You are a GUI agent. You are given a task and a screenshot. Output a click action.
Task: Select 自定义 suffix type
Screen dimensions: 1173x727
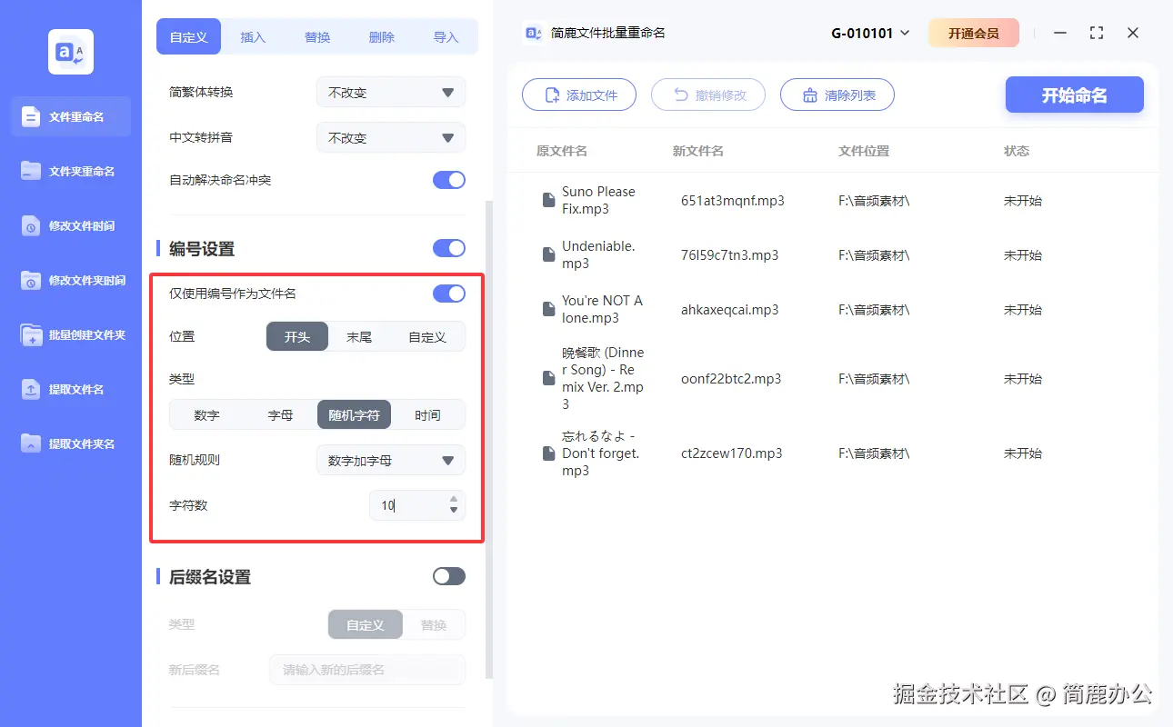[365, 625]
